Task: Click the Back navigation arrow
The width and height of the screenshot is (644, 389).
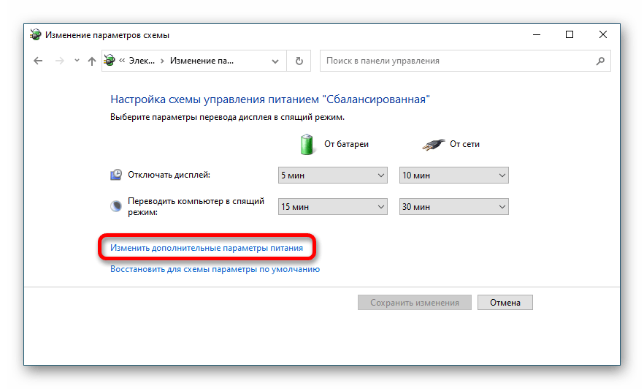Action: pyautogui.click(x=38, y=61)
